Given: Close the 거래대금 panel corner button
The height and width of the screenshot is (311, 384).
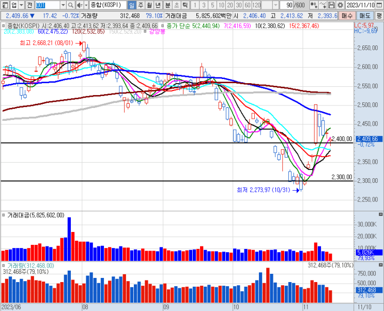Looking at the screenshot, I should (x=380, y=214).
